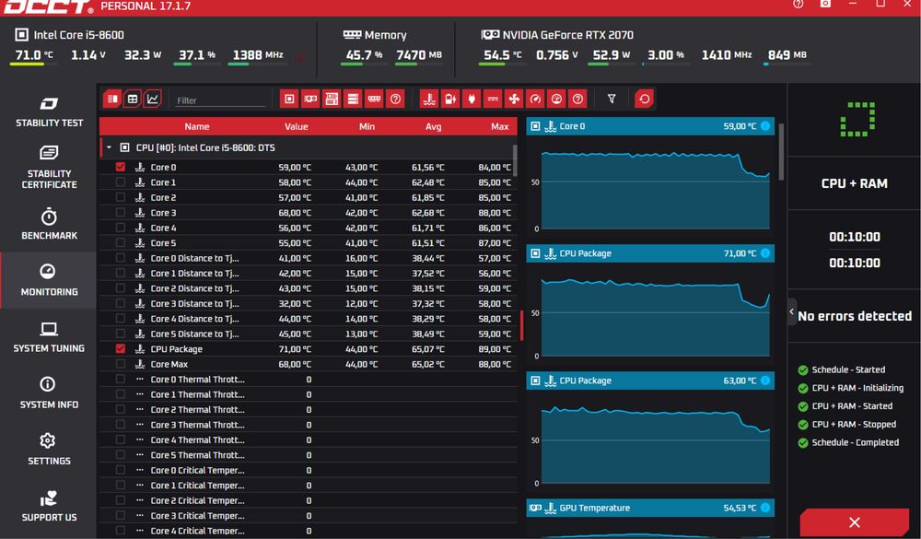Check the Core 1 temperature checkbox

121,182
